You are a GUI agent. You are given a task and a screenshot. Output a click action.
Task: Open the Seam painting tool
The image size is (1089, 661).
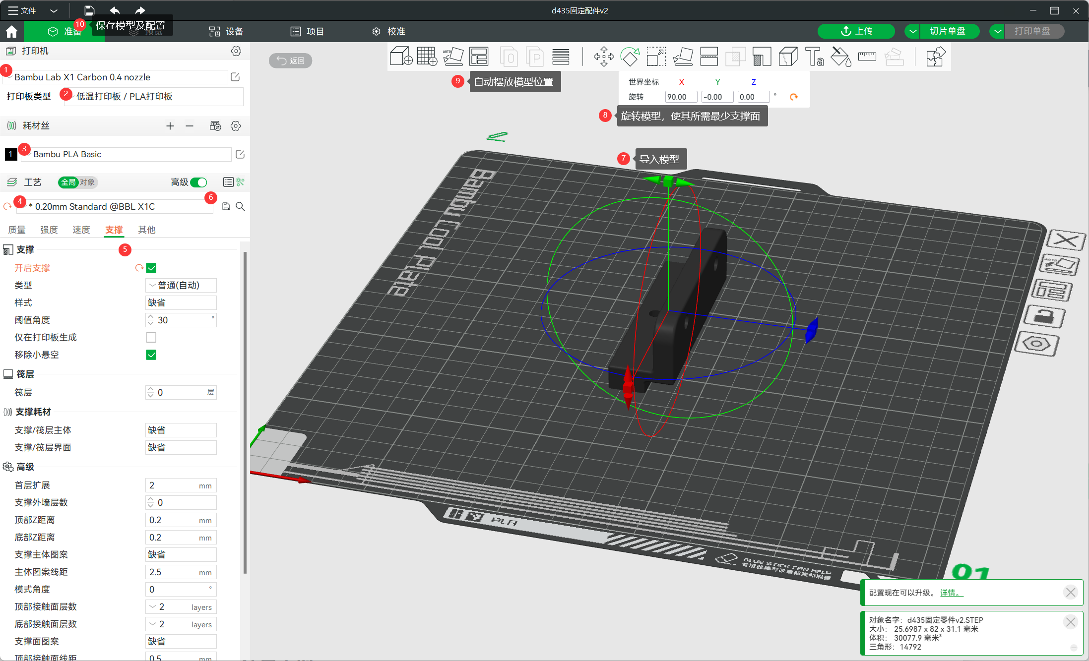pos(788,56)
